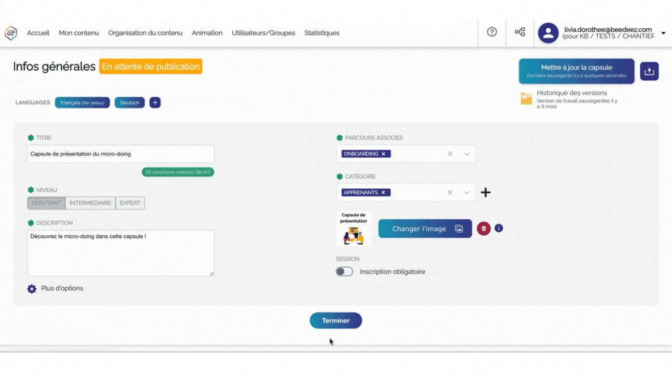
Task: Select the Expert level
Action: coord(130,203)
